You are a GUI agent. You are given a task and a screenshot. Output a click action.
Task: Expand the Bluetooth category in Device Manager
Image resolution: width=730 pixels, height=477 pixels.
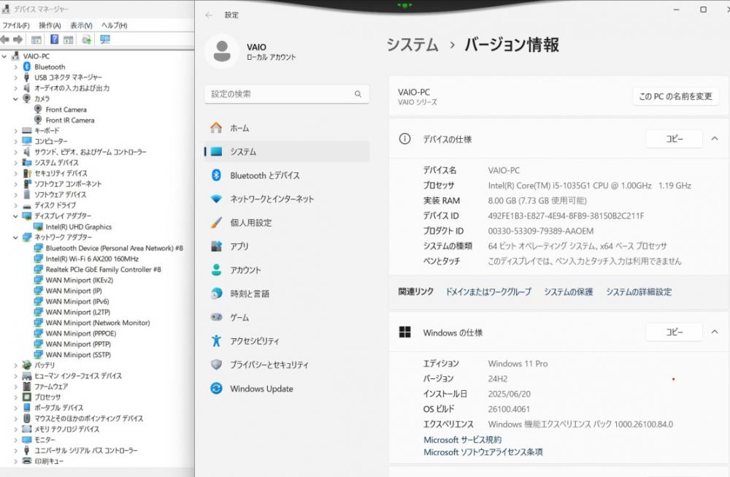click(15, 67)
